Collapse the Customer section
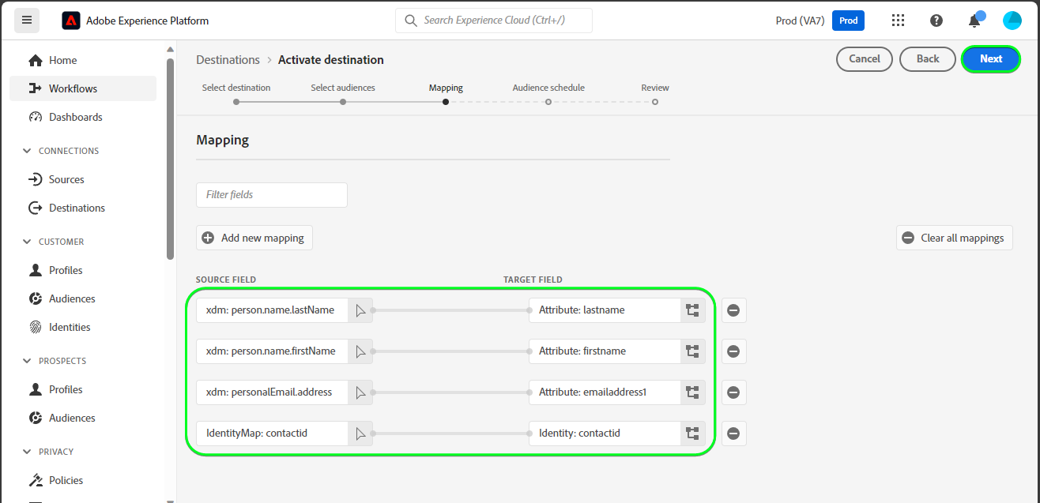This screenshot has height=503, width=1040. [x=28, y=242]
